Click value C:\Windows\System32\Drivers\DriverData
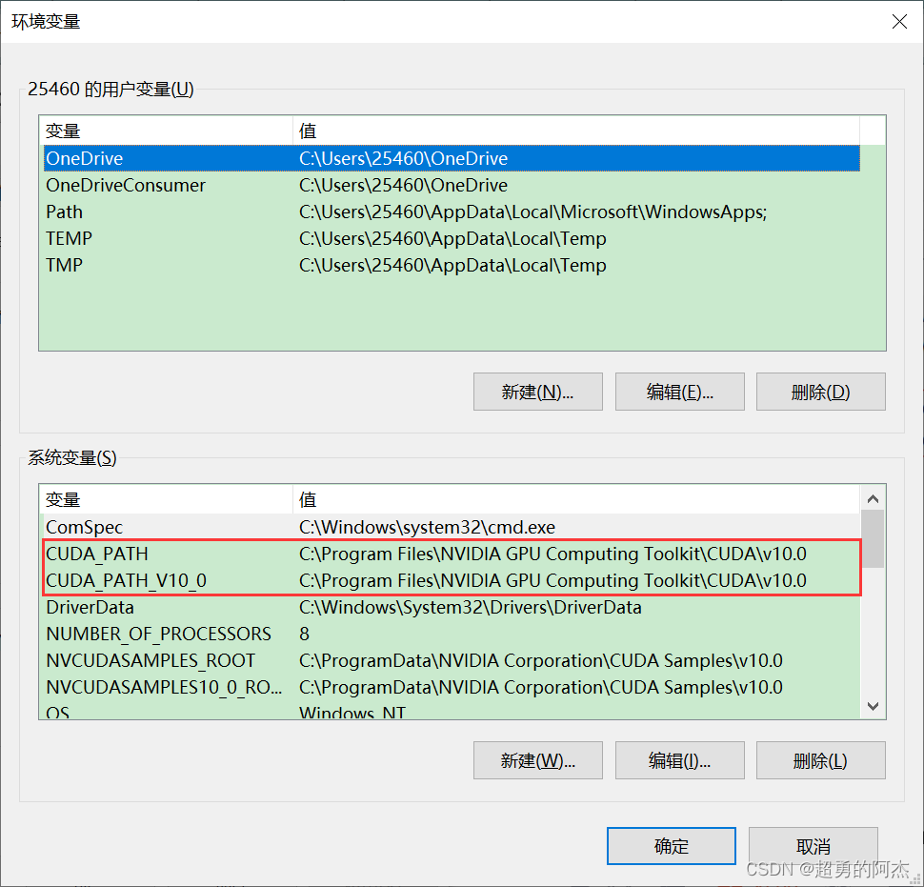This screenshot has width=924, height=887. pos(471,607)
